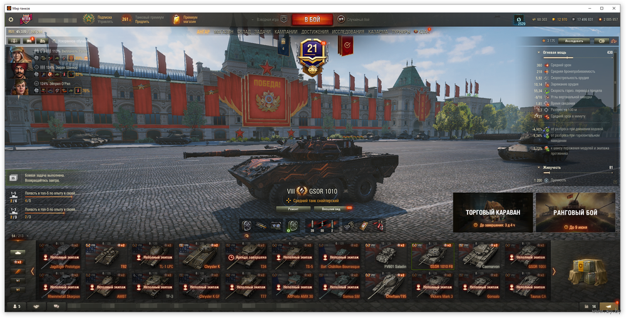Open the friends handshake icon in bottom bar
Screen dimensions: 626x318
click(x=36, y=307)
